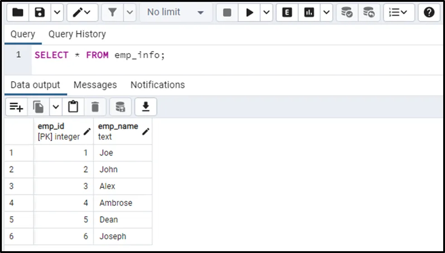Image resolution: width=445 pixels, height=253 pixels.
Task: Open the Messages tab
Action: pos(95,85)
